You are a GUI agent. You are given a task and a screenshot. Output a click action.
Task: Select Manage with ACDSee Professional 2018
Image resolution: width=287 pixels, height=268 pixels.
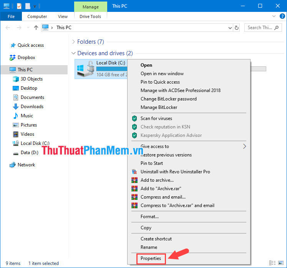pyautogui.click(x=181, y=90)
